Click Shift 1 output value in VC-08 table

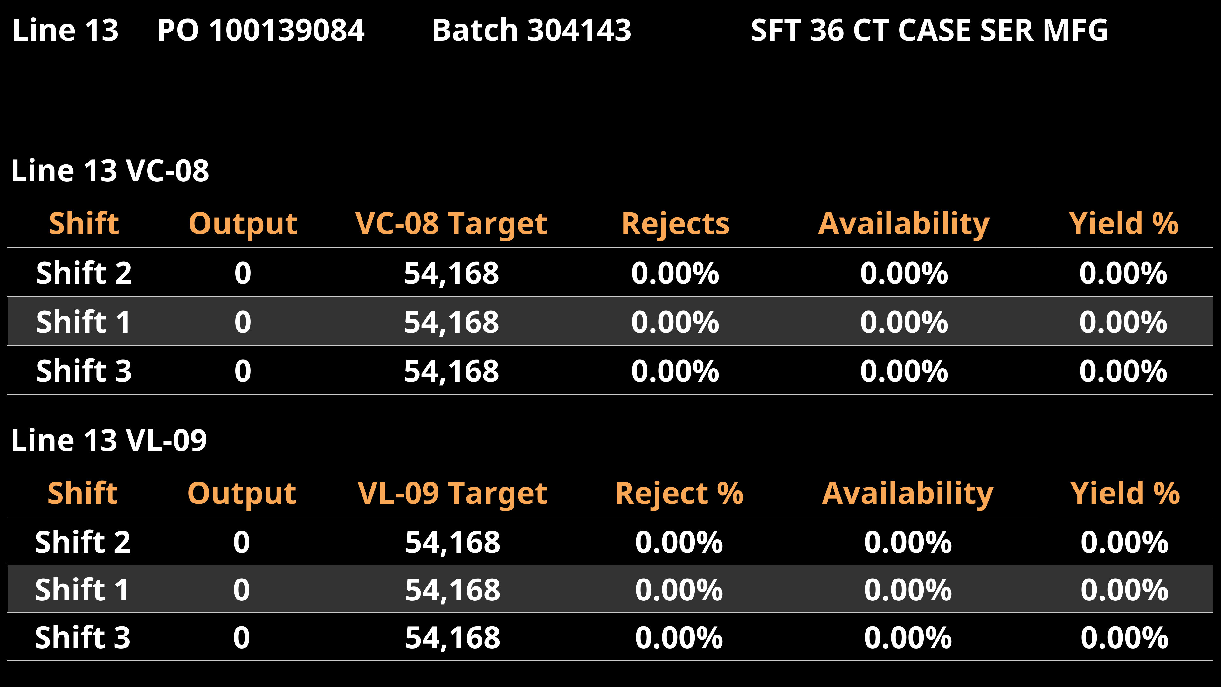pos(243,323)
